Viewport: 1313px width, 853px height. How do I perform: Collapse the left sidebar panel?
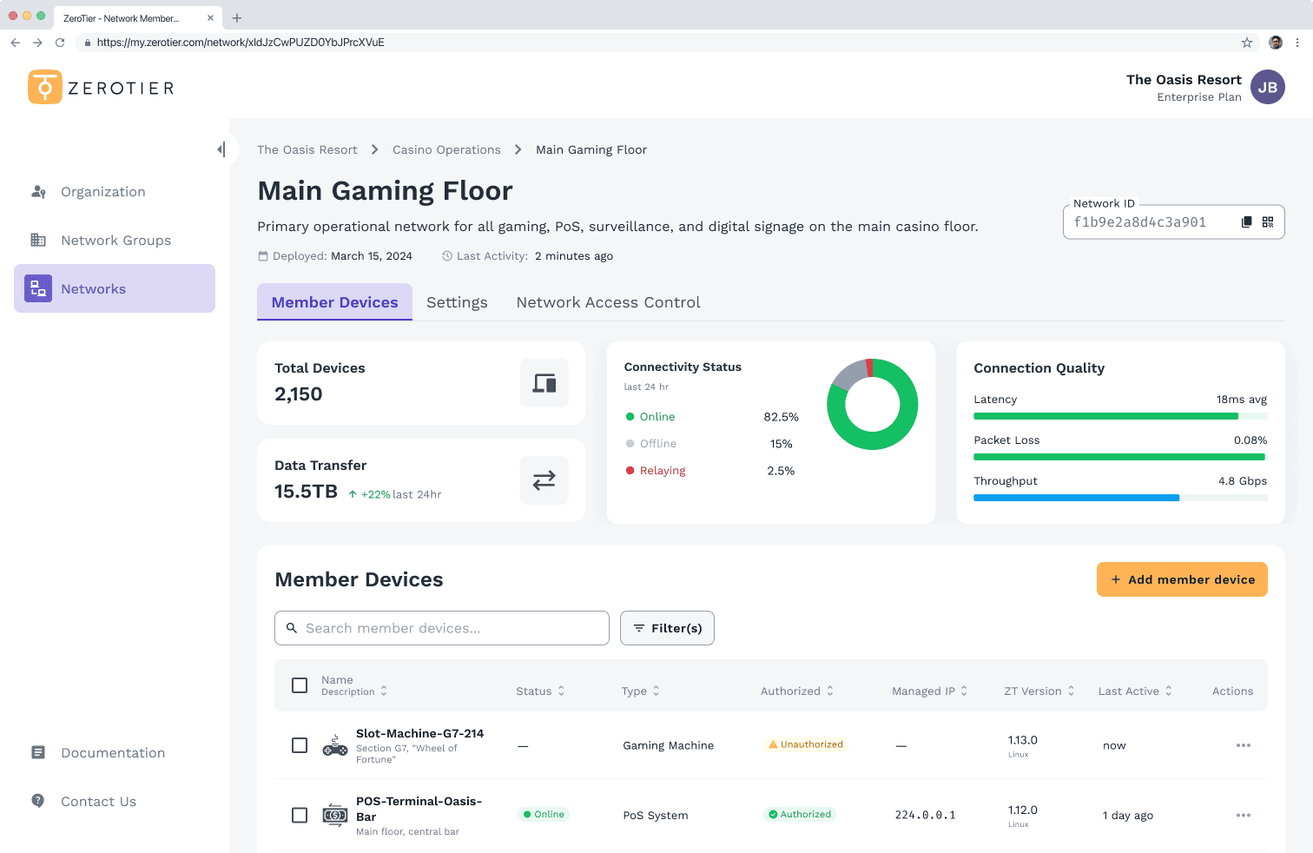pos(221,149)
